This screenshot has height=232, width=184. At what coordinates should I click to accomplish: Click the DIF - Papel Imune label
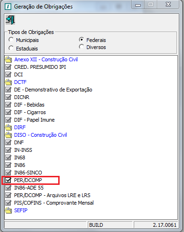click(34, 120)
